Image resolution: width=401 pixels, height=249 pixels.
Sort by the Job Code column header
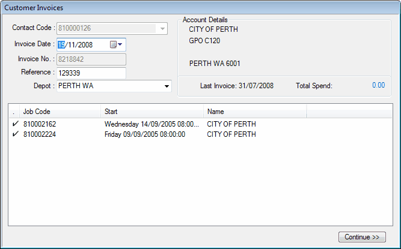(x=60, y=112)
